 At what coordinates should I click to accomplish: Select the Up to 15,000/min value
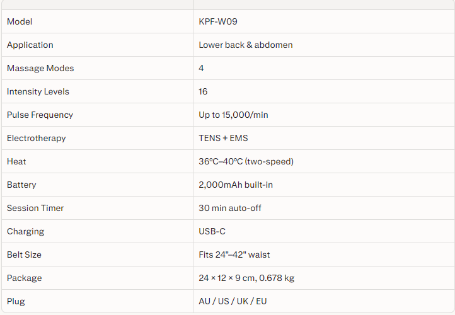coord(233,115)
